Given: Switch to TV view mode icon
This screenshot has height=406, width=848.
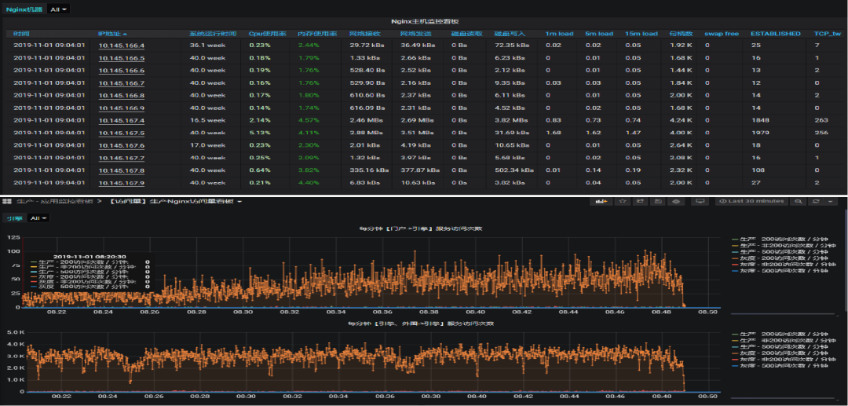Looking at the screenshot, I should coord(700,201).
